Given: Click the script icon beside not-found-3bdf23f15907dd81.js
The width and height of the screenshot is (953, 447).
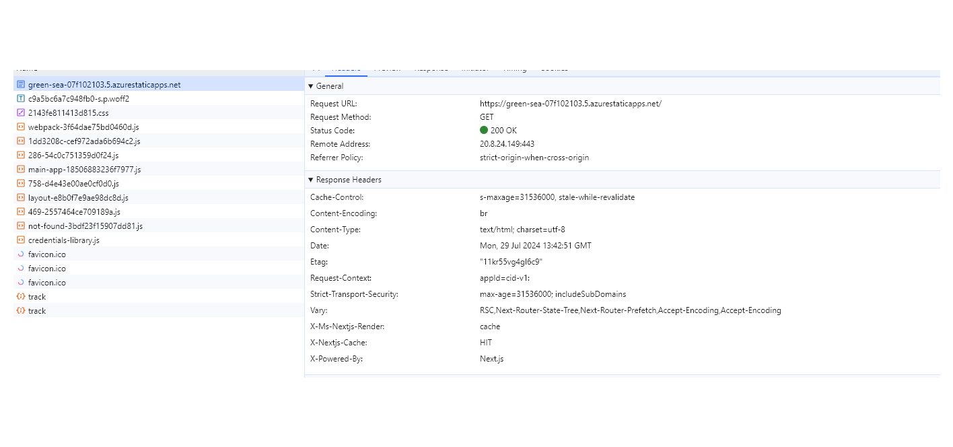Looking at the screenshot, I should click(20, 226).
